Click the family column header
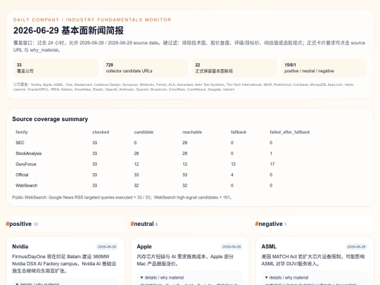Viewport: 380px width, 285px height. [22, 132]
